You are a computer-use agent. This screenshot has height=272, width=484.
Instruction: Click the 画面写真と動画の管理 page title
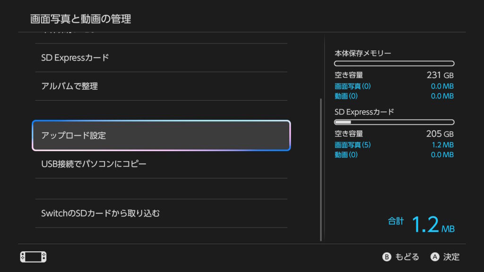click(x=80, y=19)
